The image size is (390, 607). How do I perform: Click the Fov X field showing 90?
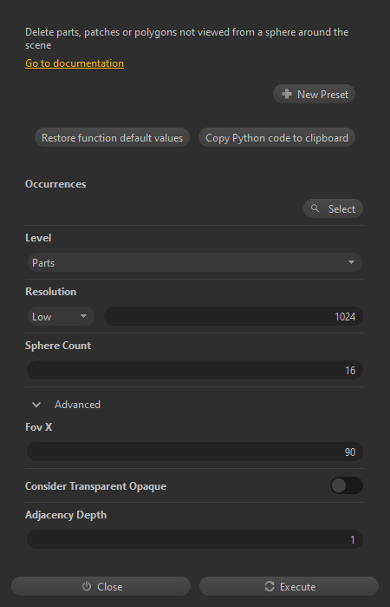195,452
